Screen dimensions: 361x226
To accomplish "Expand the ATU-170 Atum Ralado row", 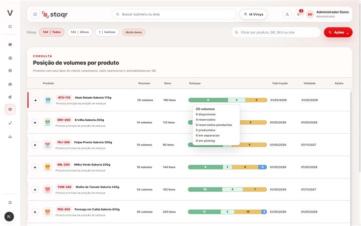I will [x=35, y=100].
